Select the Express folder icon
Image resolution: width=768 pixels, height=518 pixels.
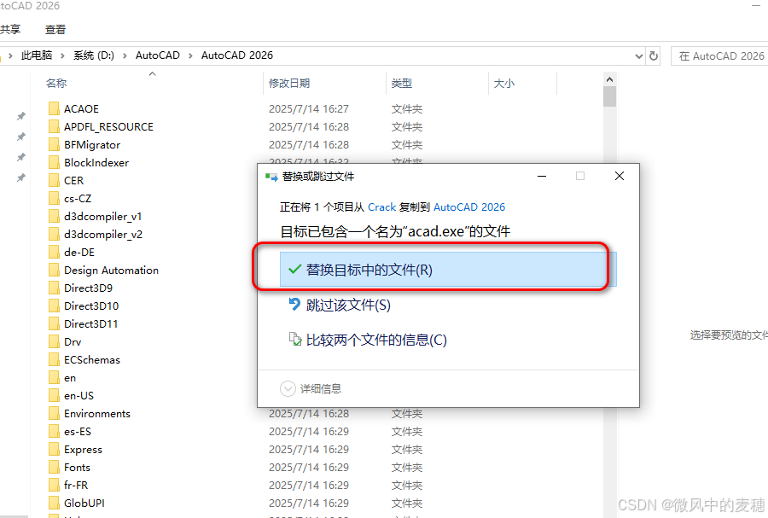tap(54, 449)
